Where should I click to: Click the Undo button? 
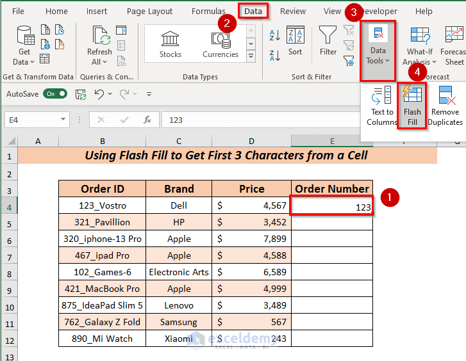[x=99, y=94]
